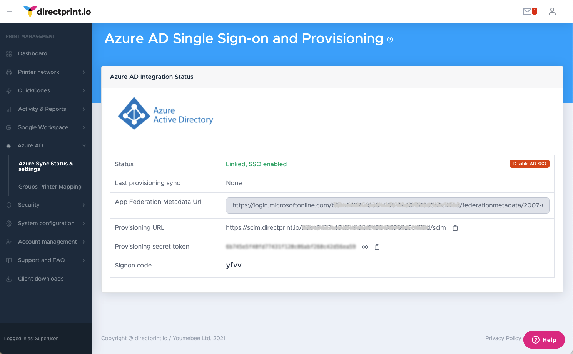Image resolution: width=573 pixels, height=354 pixels.
Task: Click the help question mark beside page title
Action: pos(390,40)
